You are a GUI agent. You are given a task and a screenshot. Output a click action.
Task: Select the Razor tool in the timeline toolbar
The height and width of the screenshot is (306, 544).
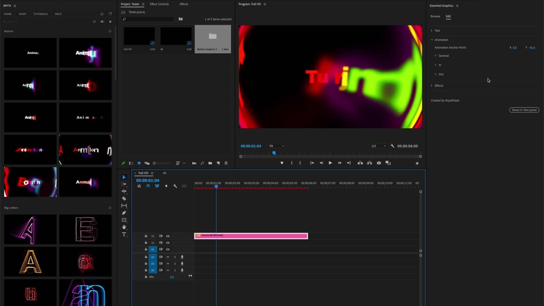(x=124, y=198)
